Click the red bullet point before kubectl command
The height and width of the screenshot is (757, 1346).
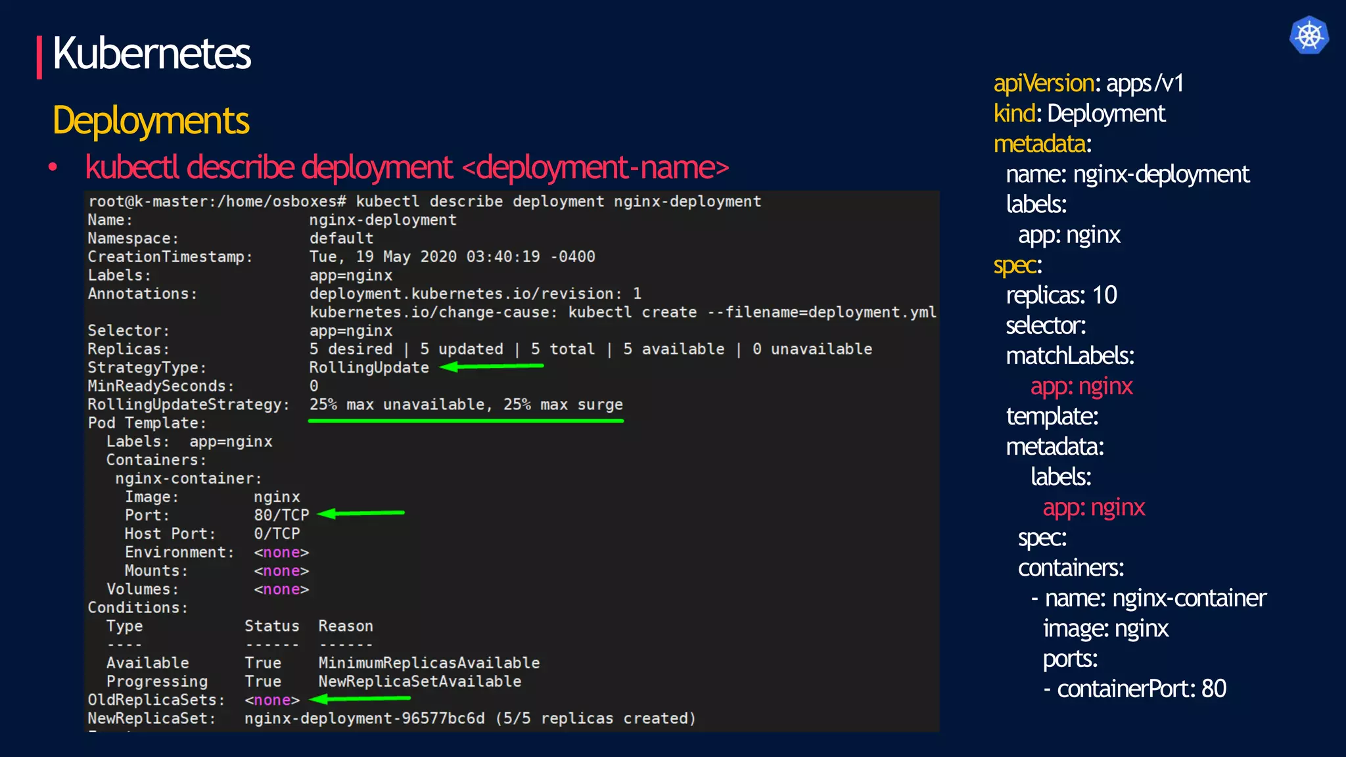[x=53, y=168]
